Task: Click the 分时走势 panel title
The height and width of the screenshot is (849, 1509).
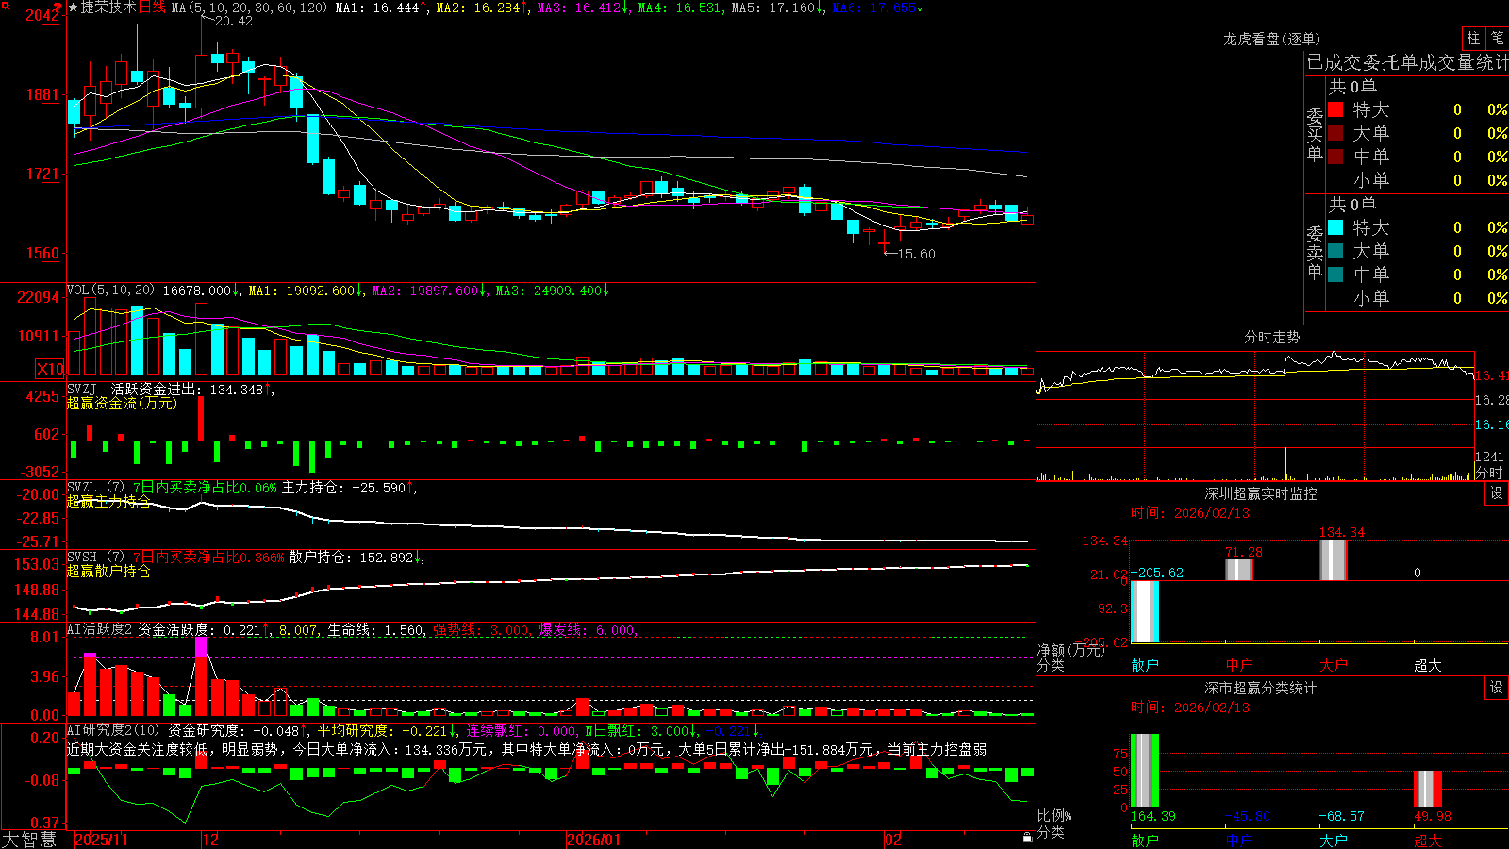Action: click(x=1272, y=337)
